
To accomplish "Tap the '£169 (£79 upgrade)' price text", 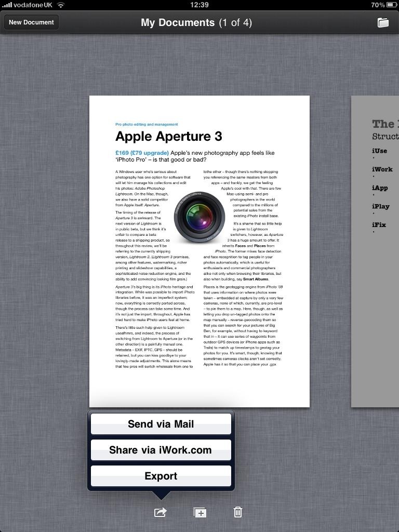I will [142, 153].
